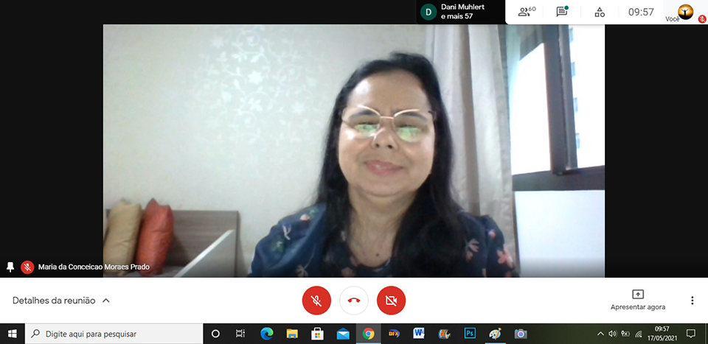
Task: Open the Windows Start menu
Action: coord(12,334)
